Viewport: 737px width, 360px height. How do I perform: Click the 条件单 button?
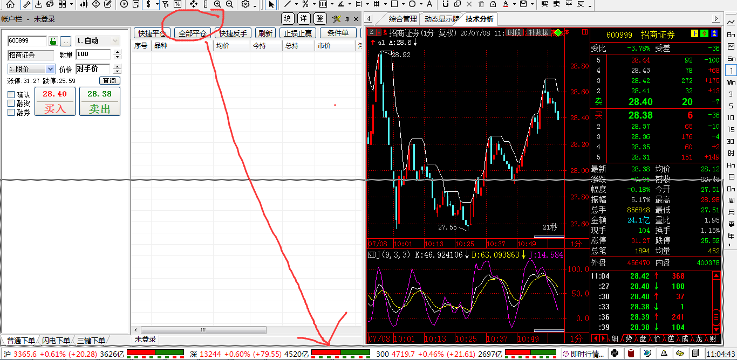pyautogui.click(x=338, y=33)
